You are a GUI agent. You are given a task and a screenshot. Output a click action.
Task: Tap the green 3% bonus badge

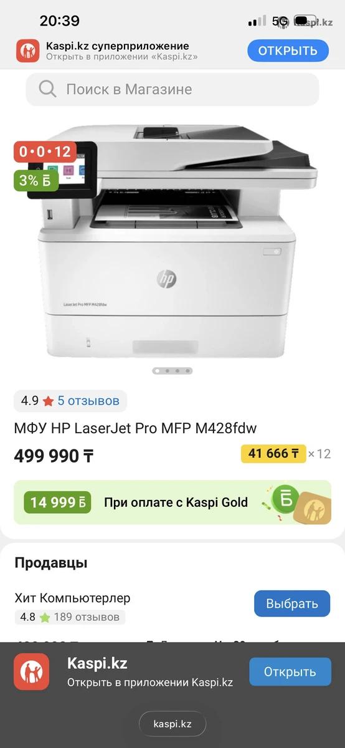36,181
